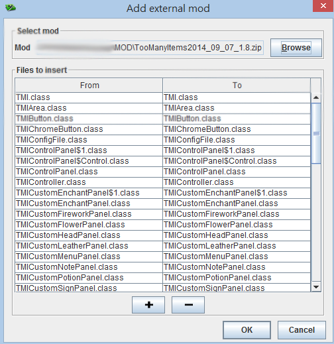Click the From column header
Image resolution: width=334 pixels, height=344 pixels.
(89, 86)
